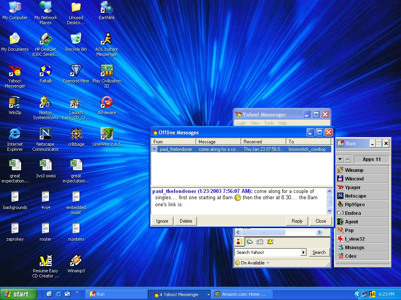This screenshot has width=401, height=300.
Task: Select the embedded music text file icon
Action: click(x=76, y=203)
